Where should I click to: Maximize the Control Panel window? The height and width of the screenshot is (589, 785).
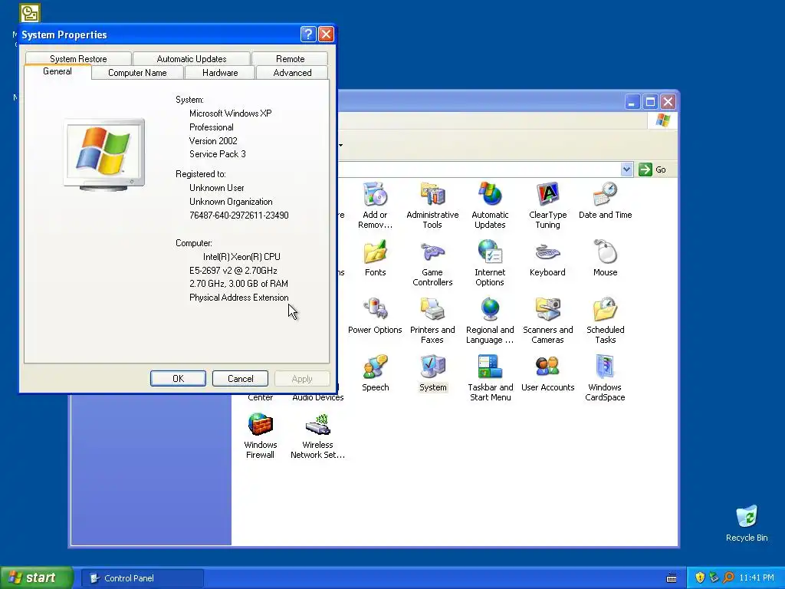[650, 102]
